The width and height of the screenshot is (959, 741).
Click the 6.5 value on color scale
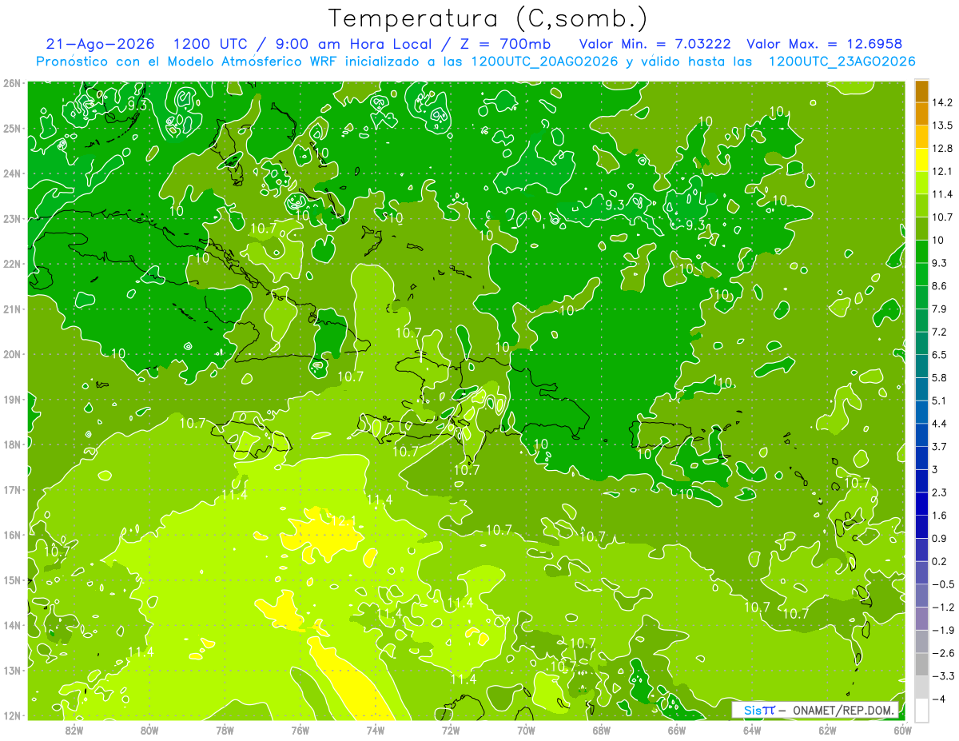tap(940, 355)
